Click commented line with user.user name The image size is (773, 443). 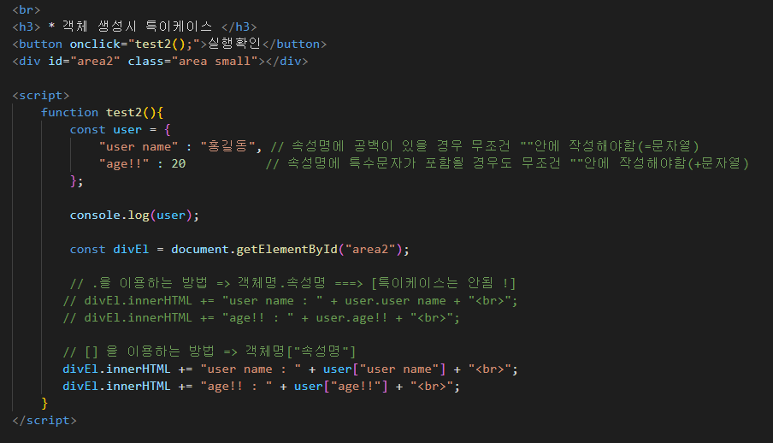pos(291,300)
